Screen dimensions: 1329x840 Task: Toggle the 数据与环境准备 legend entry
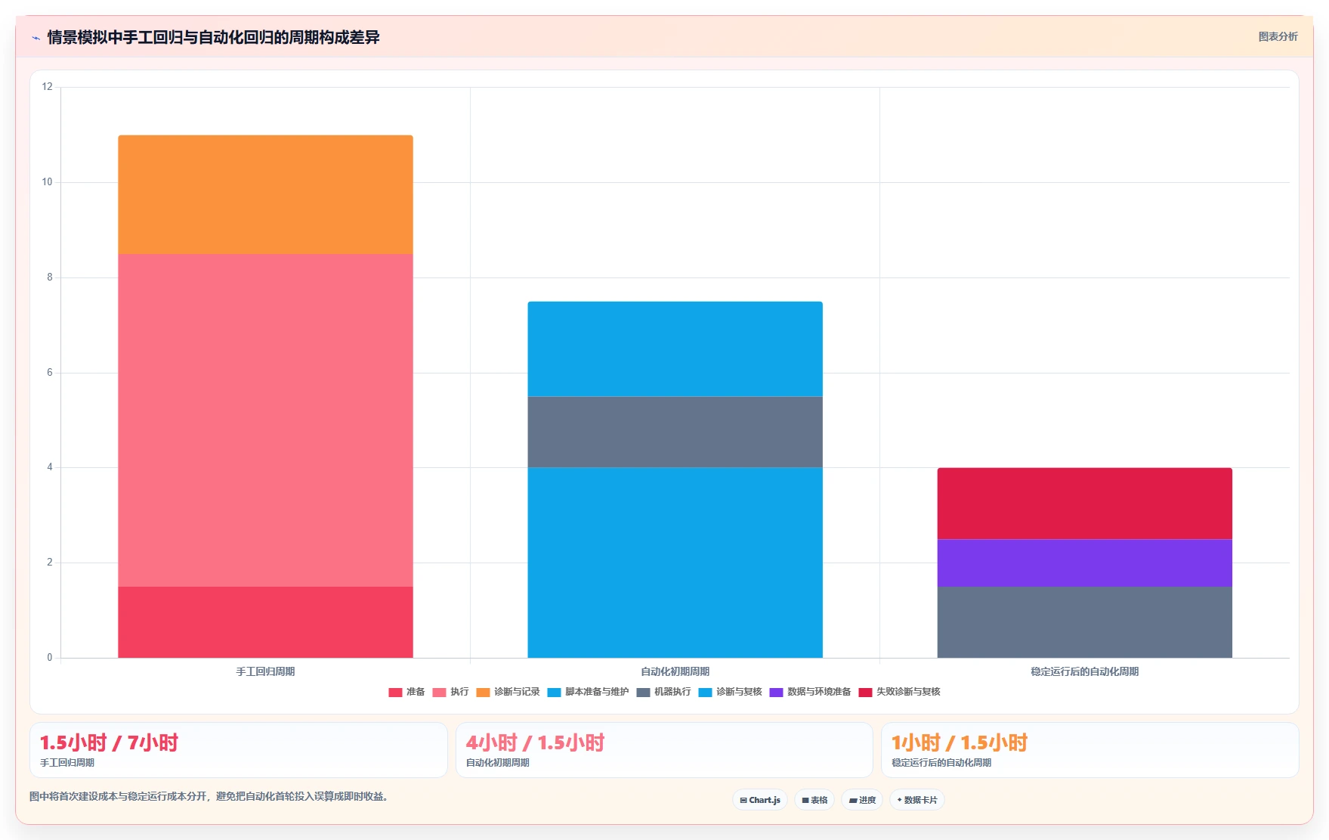[810, 692]
